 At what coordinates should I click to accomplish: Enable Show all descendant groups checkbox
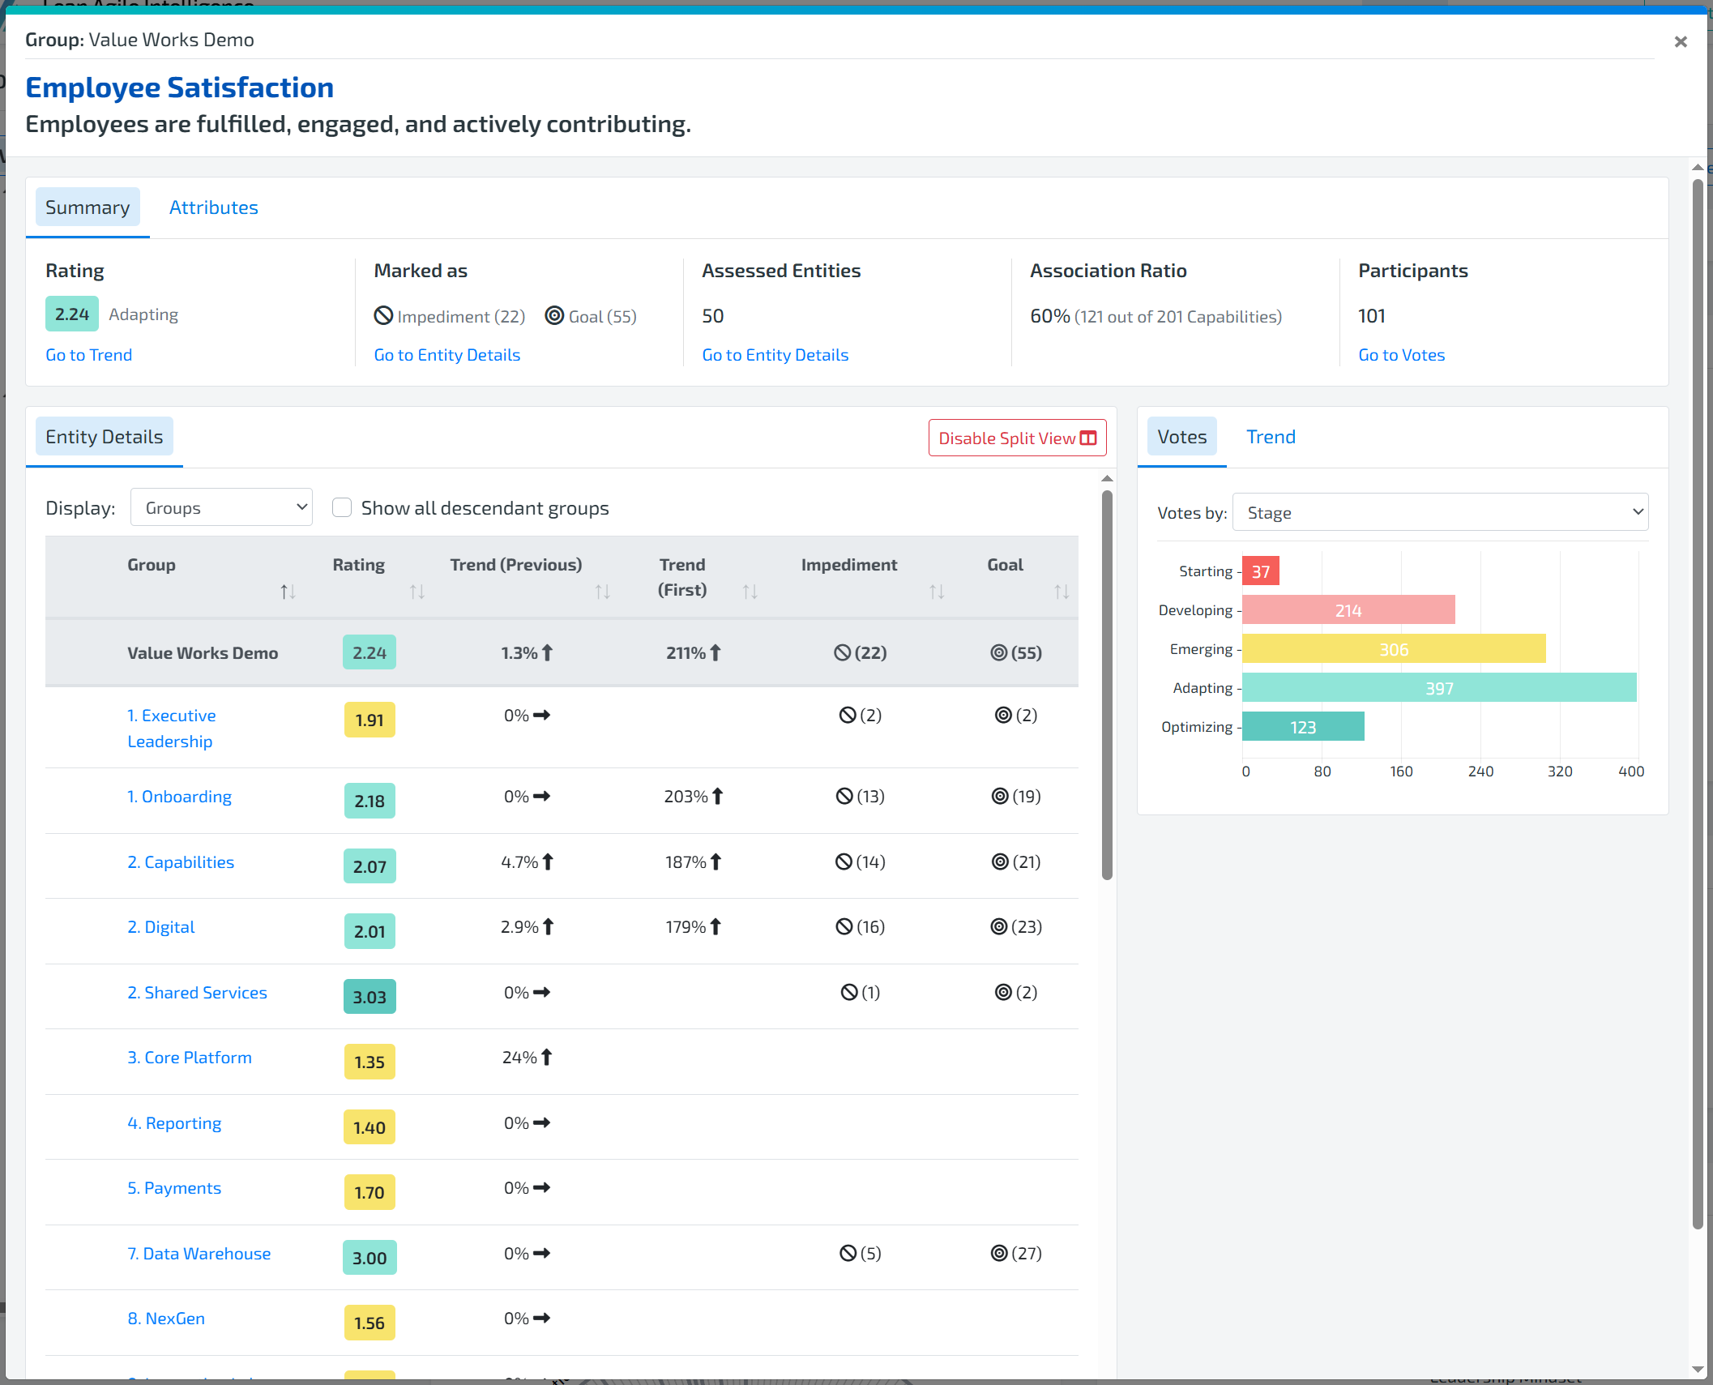pyautogui.click(x=342, y=507)
